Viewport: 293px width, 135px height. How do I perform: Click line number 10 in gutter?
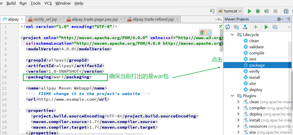4,77
